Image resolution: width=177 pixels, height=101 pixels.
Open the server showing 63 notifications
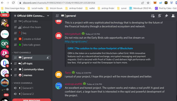pyautogui.click(x=5, y=73)
